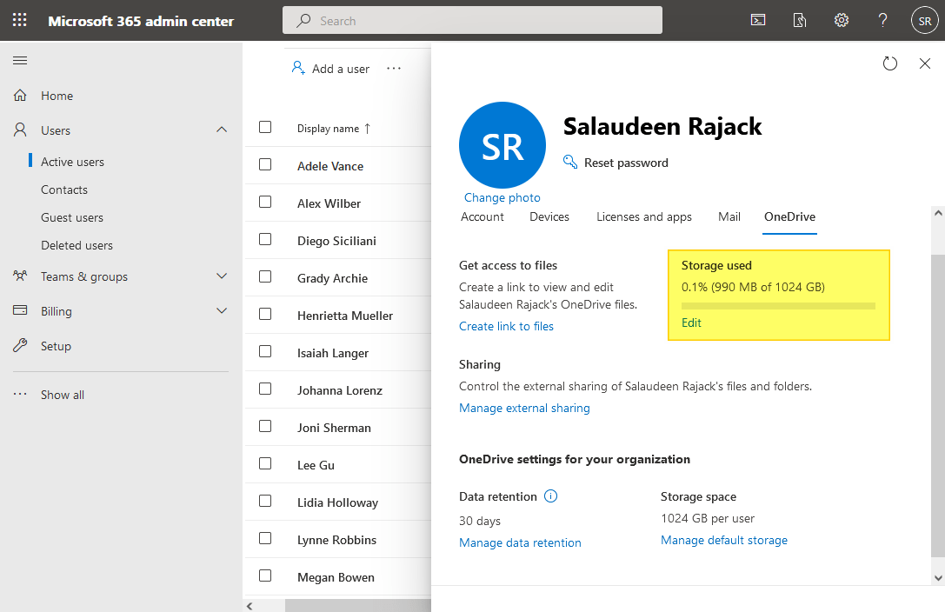The height and width of the screenshot is (612, 945).
Task: Close the Salaudeen Rajack details panel
Action: point(924,63)
